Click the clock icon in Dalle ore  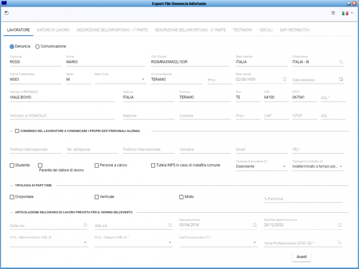coord(85,225)
